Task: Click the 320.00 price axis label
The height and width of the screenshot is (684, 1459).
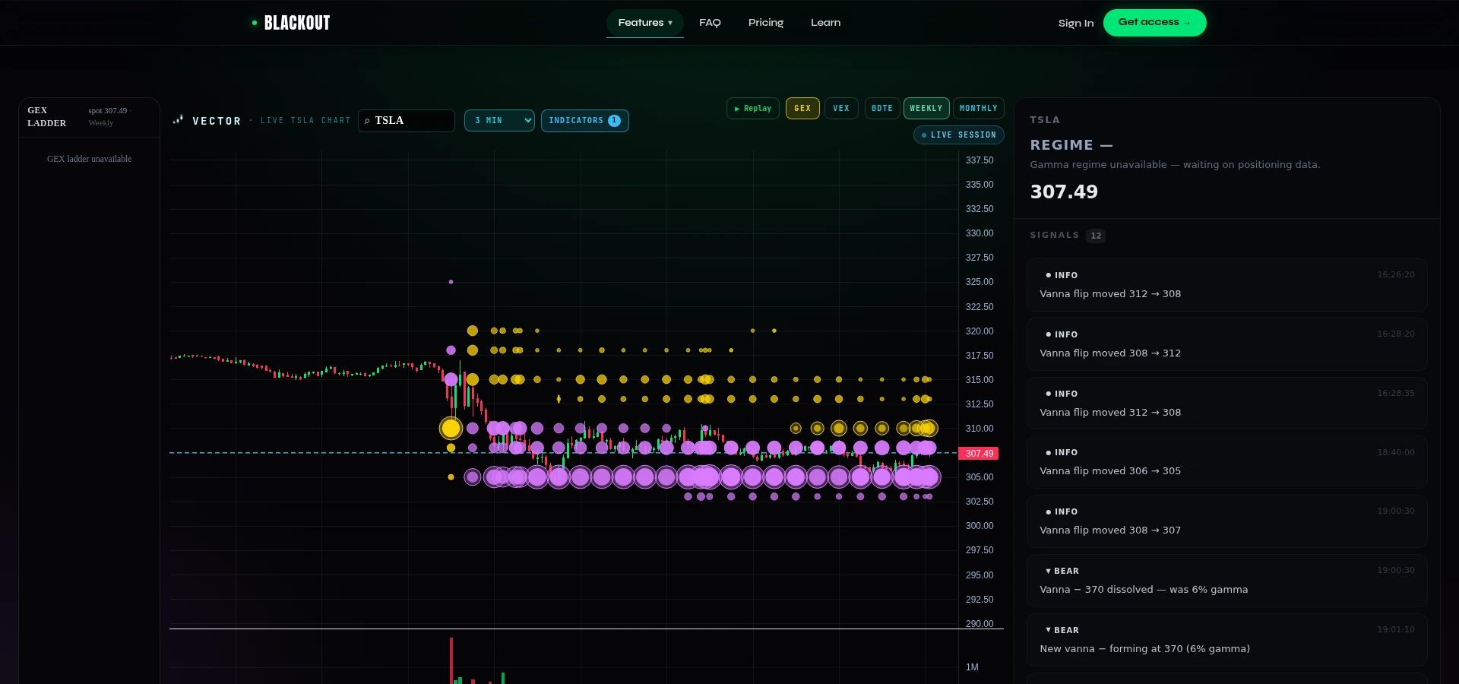Action: (980, 331)
